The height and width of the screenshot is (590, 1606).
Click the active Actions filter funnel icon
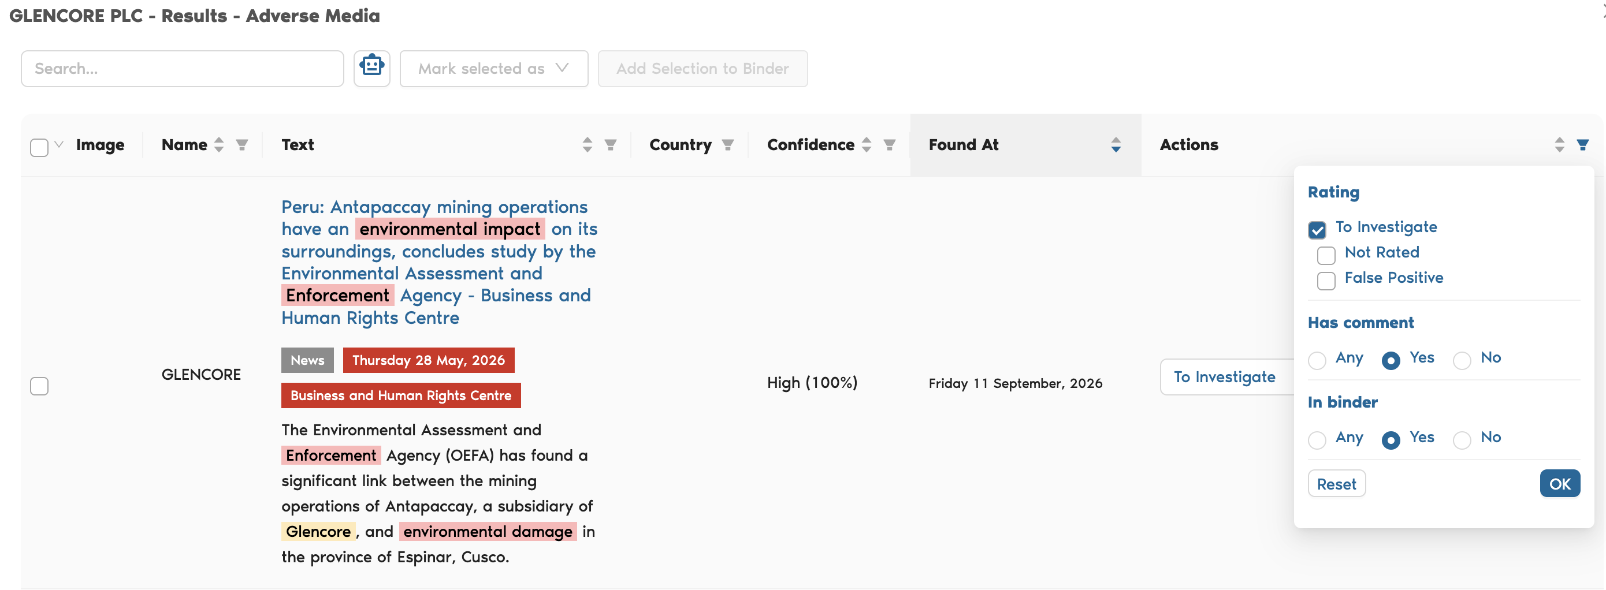point(1582,144)
